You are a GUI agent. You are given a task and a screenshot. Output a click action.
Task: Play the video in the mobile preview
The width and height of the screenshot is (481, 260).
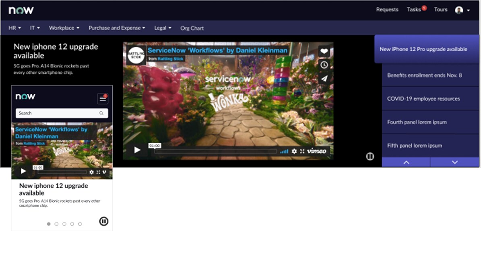23,171
